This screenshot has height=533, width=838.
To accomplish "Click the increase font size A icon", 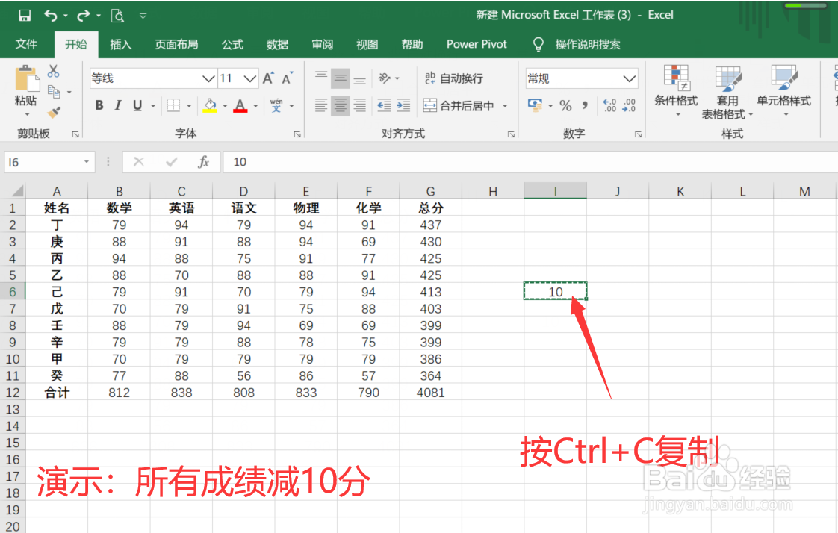I will coord(267,77).
